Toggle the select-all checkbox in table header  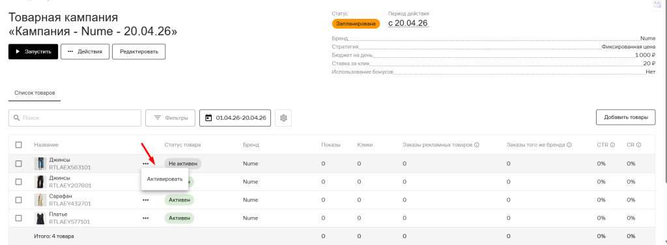pyautogui.click(x=19, y=145)
